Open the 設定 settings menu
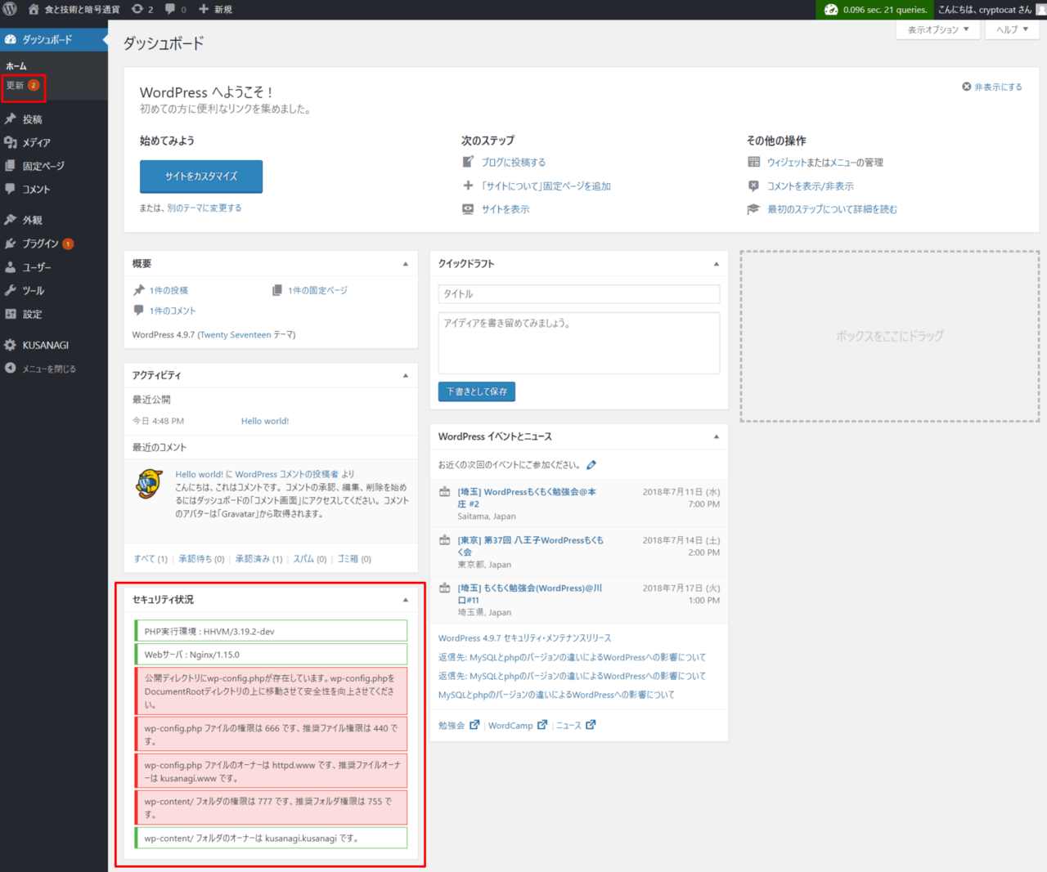1047x872 pixels. point(33,314)
